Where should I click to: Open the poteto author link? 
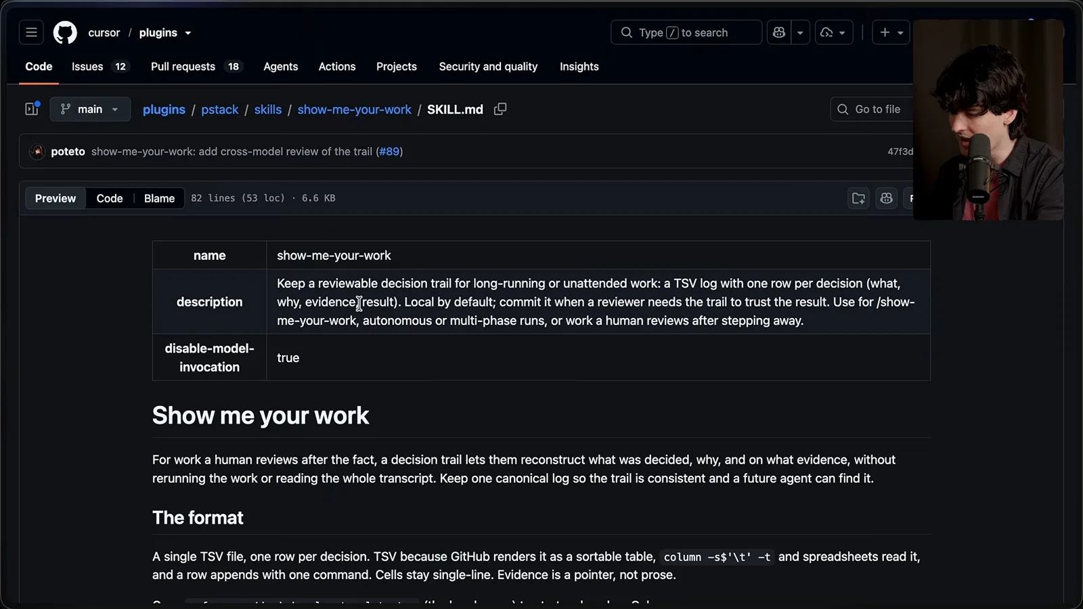(x=68, y=152)
